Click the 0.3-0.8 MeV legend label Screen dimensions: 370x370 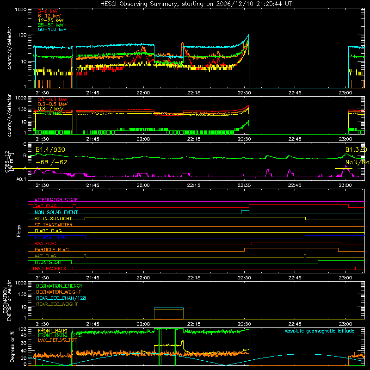click(x=53, y=104)
